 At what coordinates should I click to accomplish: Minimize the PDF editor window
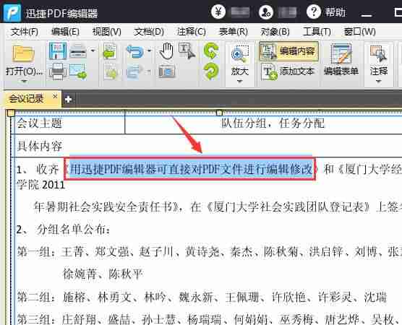click(x=367, y=15)
